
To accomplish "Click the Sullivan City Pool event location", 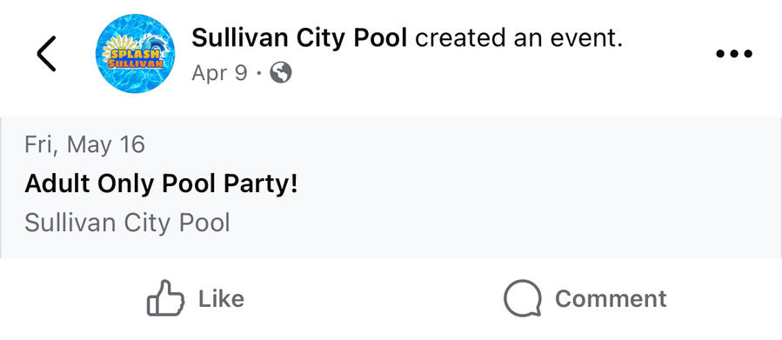I will point(127,223).
